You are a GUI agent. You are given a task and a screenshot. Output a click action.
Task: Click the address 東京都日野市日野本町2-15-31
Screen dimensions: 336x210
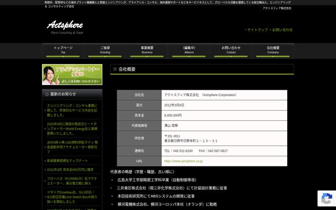(191, 141)
